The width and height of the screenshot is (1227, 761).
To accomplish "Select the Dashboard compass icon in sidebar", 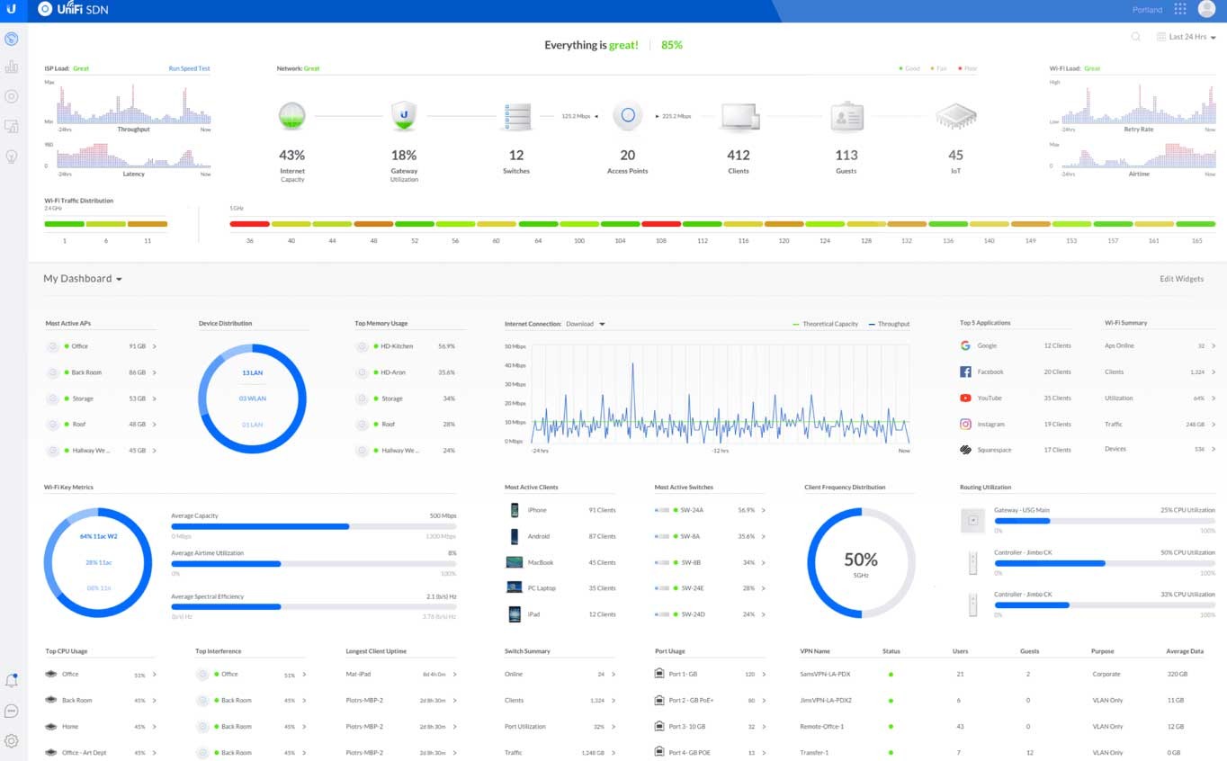I will click(12, 39).
